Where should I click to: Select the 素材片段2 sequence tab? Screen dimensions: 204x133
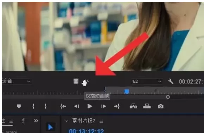84,121
